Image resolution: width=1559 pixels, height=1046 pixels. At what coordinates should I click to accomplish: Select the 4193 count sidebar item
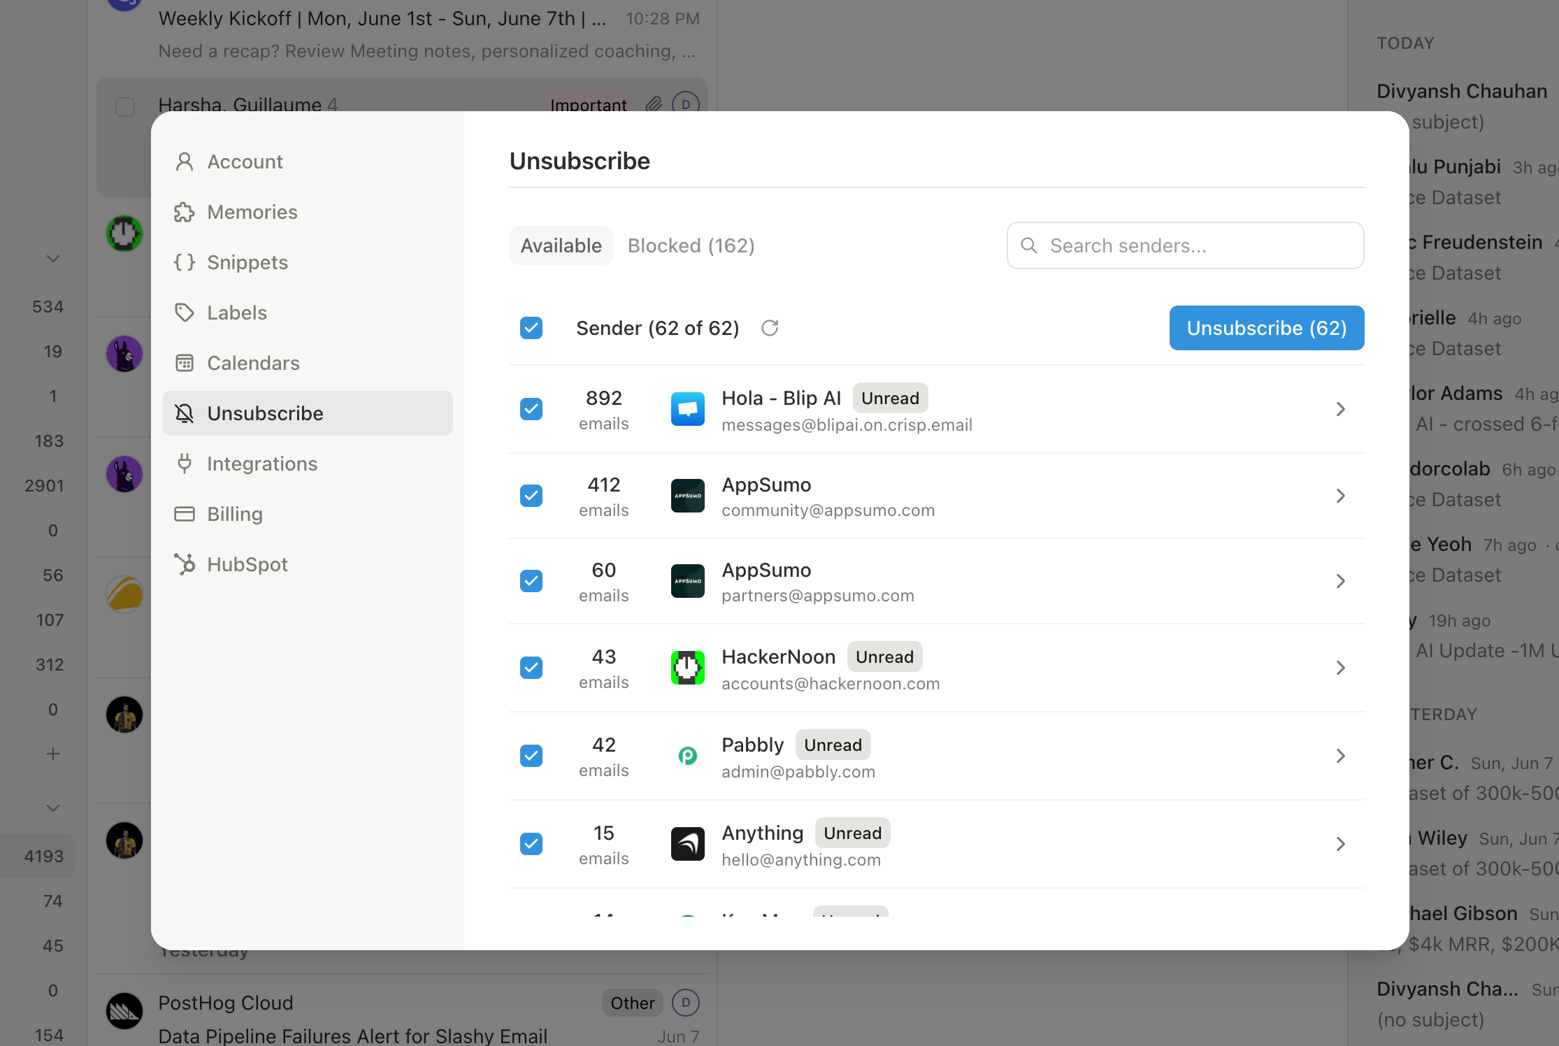click(x=38, y=856)
